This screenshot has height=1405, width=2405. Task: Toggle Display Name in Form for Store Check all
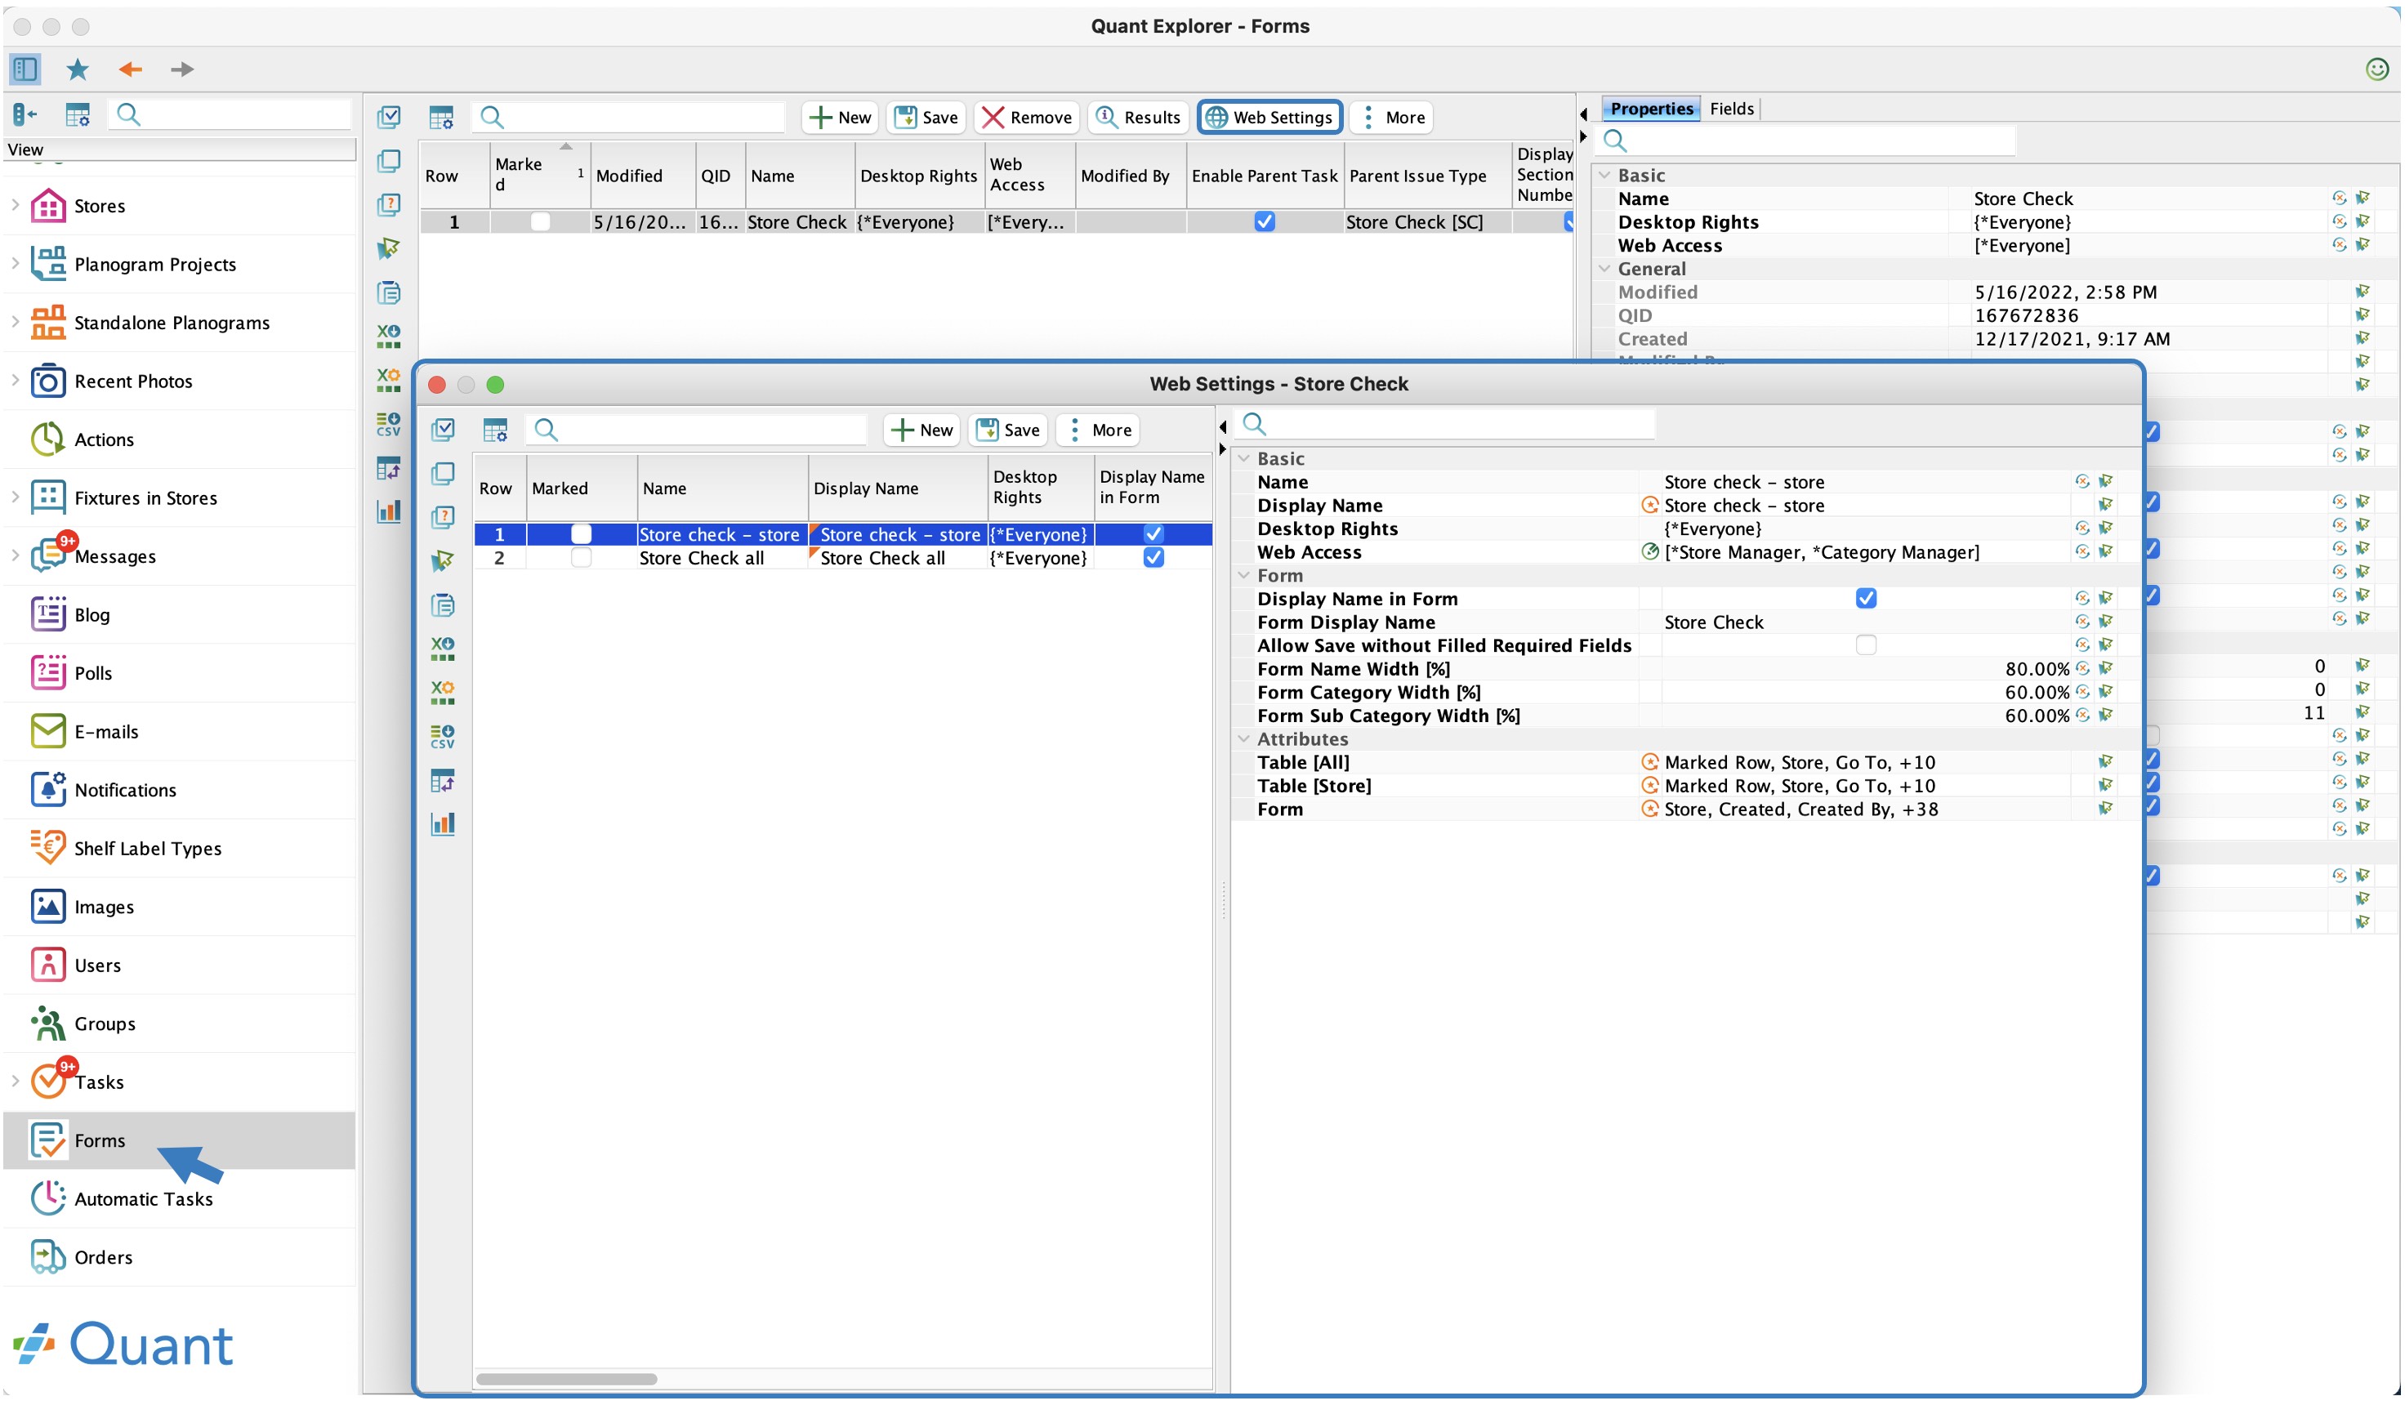tap(1153, 557)
